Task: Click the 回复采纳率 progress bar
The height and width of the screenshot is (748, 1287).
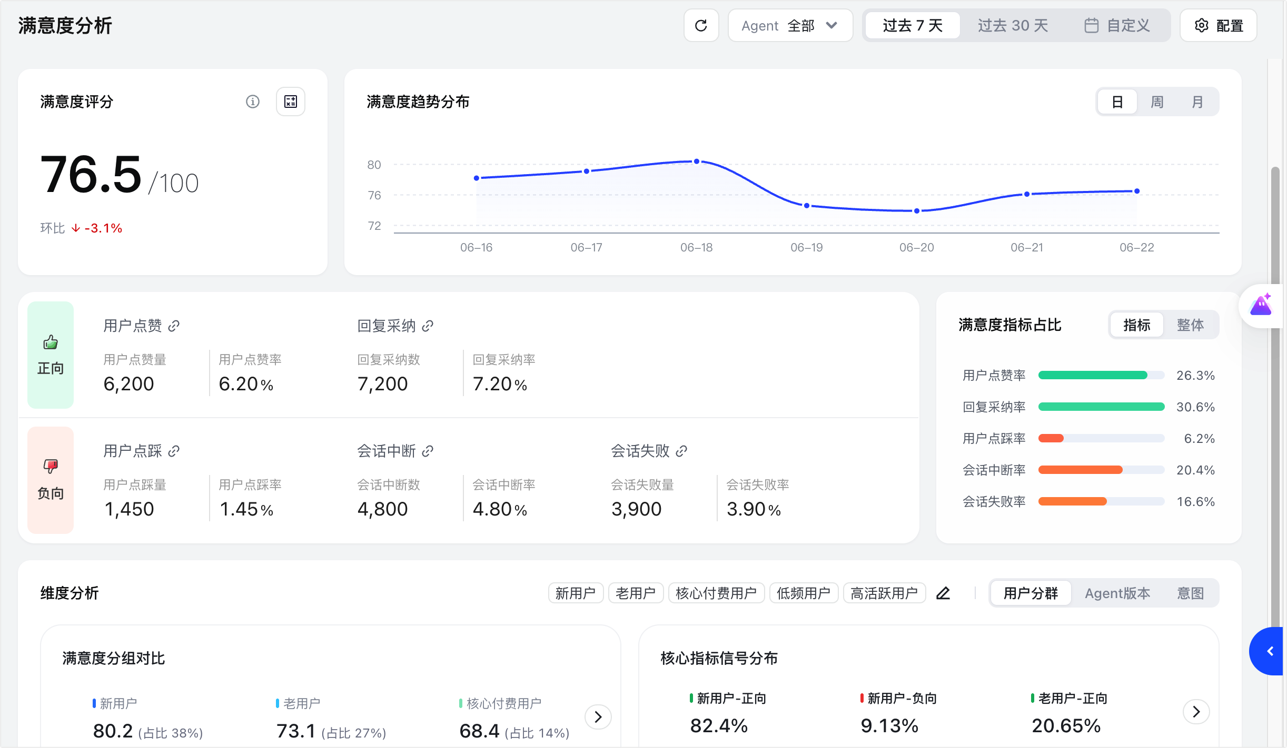Action: click(x=1101, y=407)
